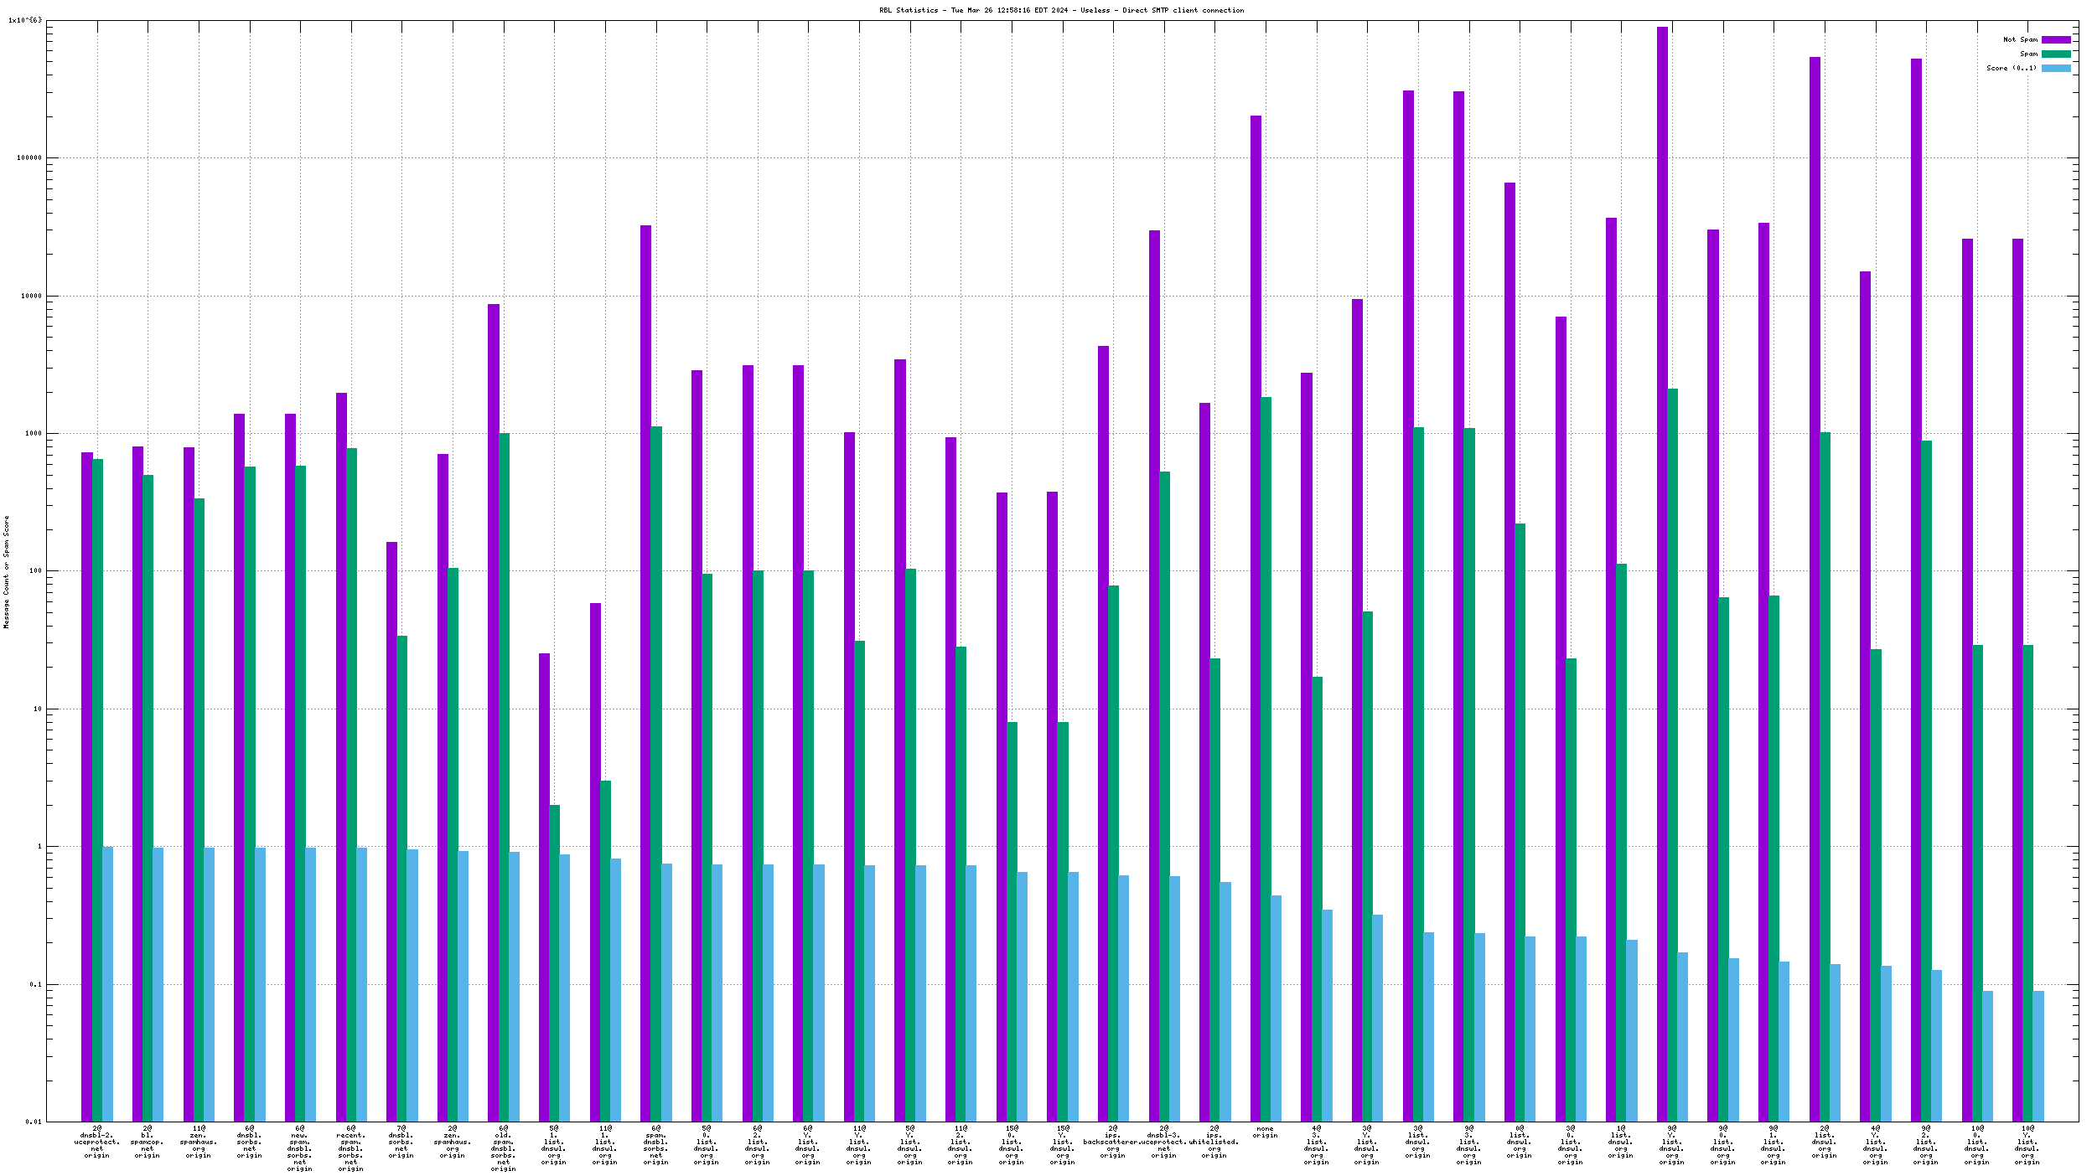Click the RBL Statistics chart title
The width and height of the screenshot is (2092, 1176).
[x=1061, y=10]
